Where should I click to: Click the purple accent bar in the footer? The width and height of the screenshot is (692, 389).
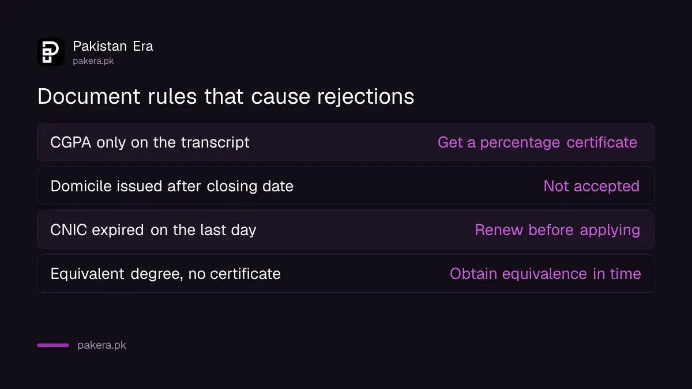(x=53, y=345)
